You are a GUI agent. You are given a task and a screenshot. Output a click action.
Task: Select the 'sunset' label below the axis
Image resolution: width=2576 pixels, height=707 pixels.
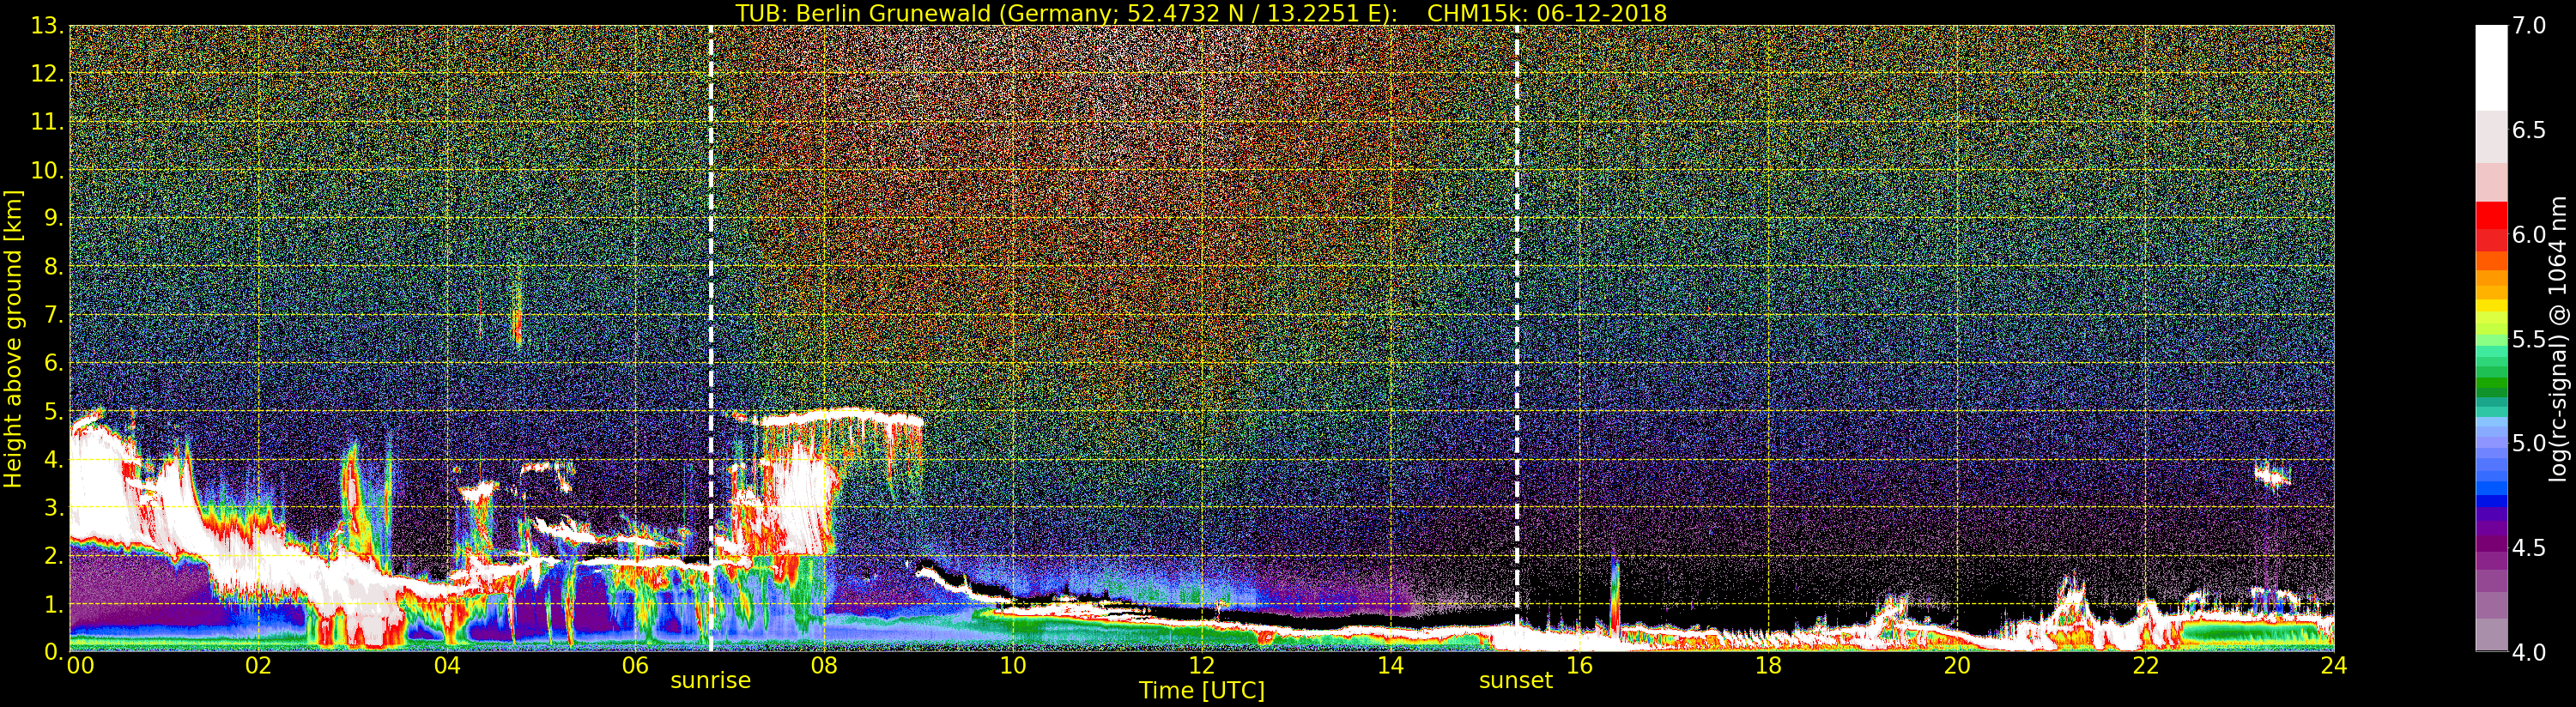coord(1515,681)
